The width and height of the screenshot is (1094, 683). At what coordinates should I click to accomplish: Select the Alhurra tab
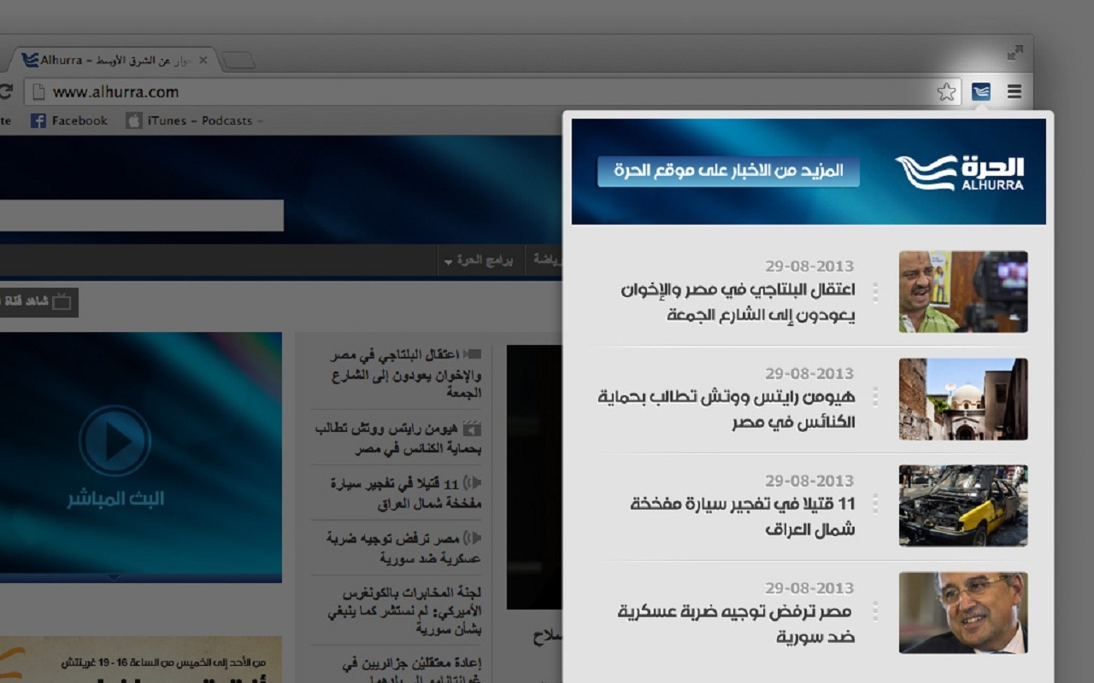tap(115, 61)
